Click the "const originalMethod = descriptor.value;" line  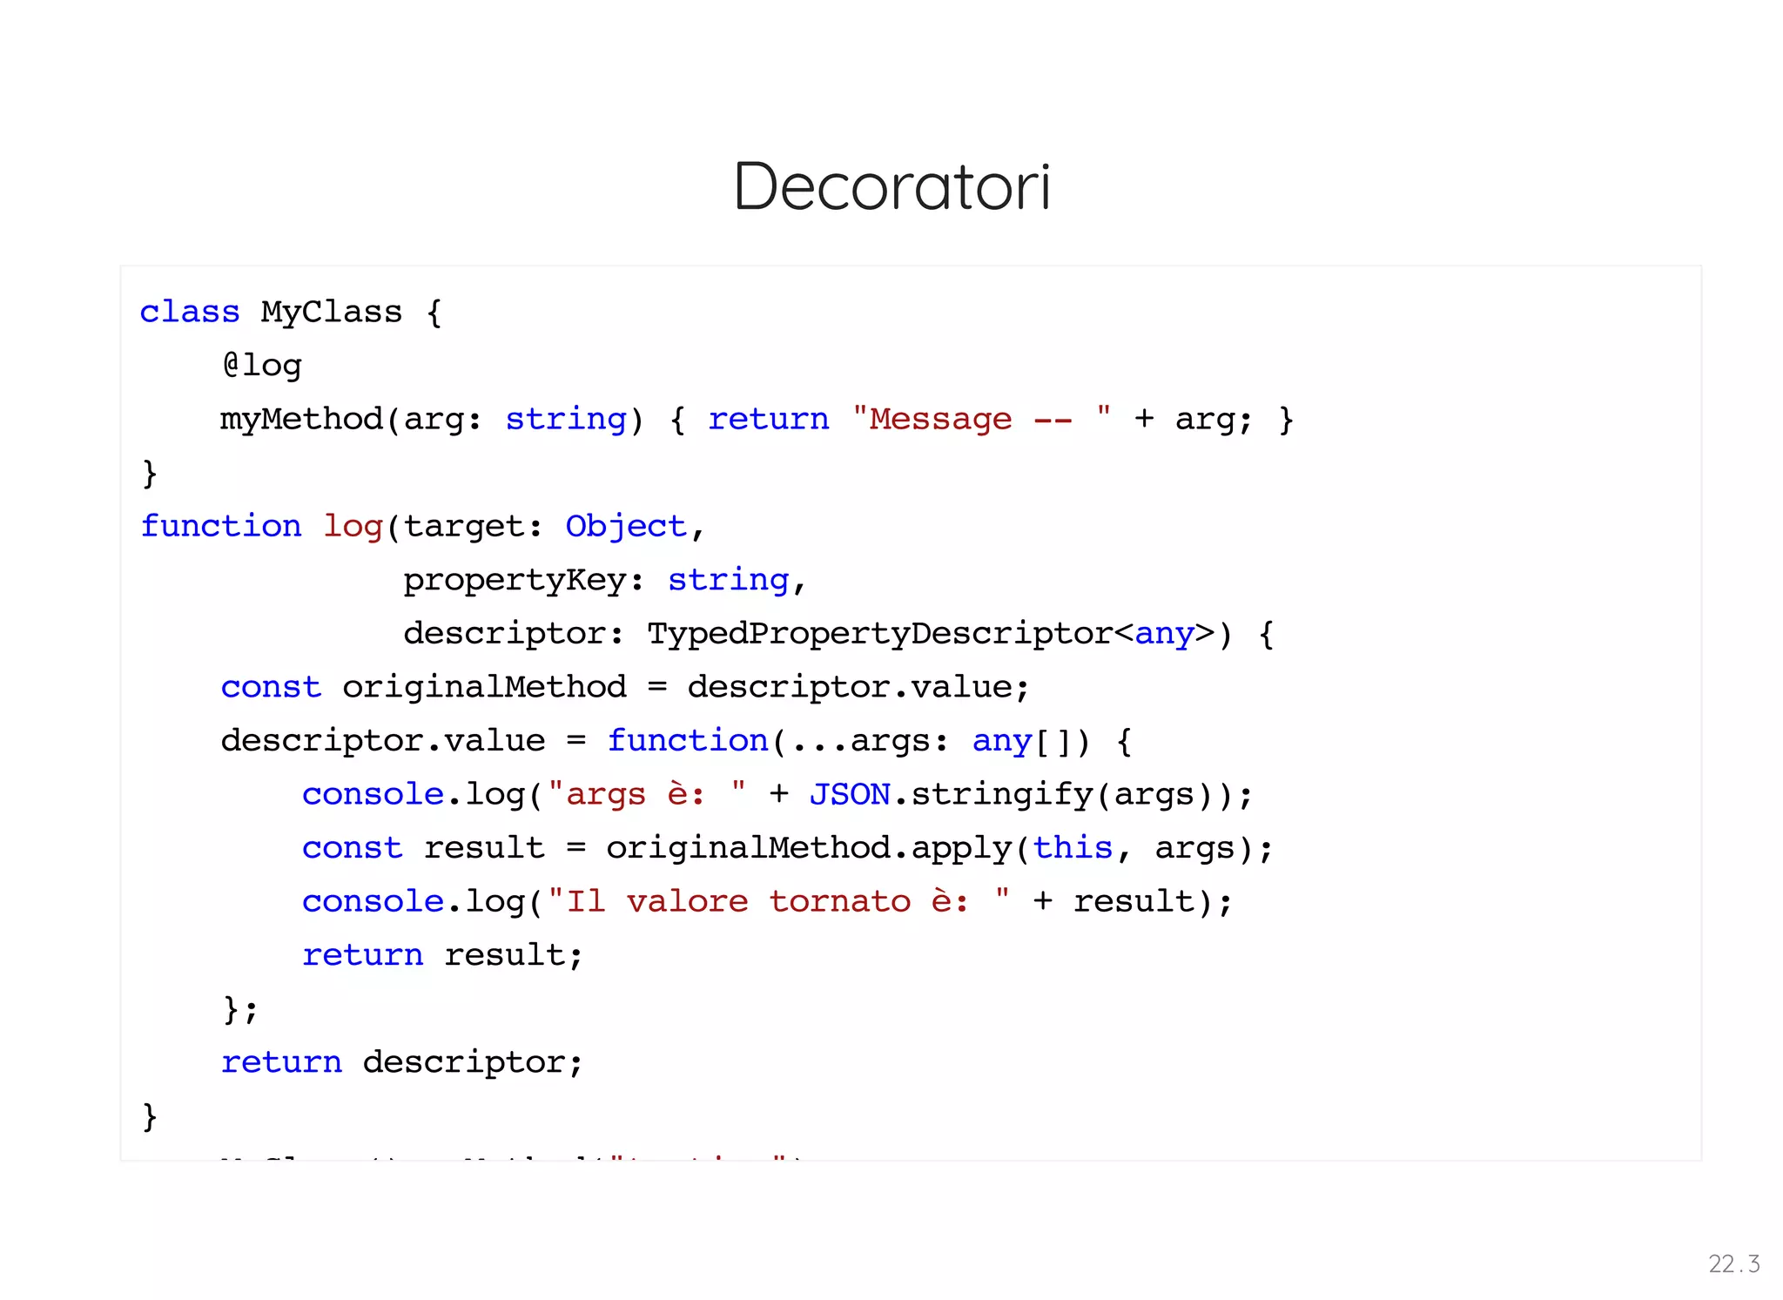pyautogui.click(x=625, y=687)
